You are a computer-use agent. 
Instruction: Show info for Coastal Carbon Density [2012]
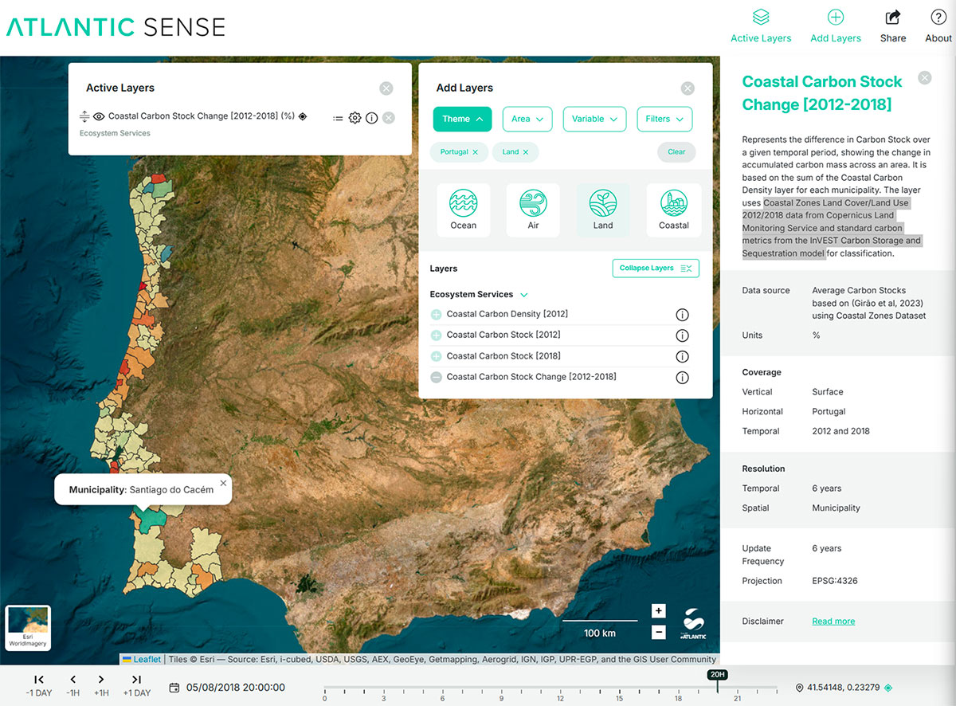(x=682, y=315)
